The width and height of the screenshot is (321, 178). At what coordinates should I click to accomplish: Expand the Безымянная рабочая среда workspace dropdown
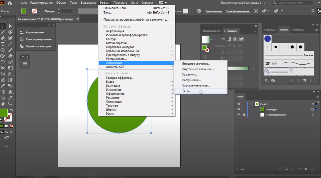click(x=264, y=3)
